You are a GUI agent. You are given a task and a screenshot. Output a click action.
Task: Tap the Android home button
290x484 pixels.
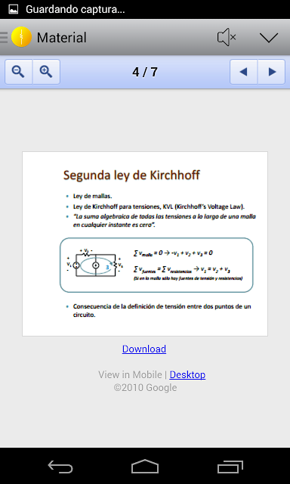pos(145,466)
